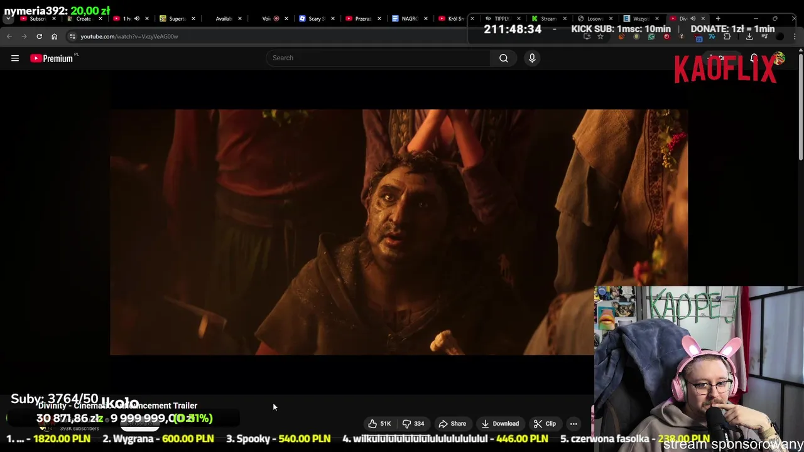Switch to the Kick Stream tab

[x=548, y=19]
